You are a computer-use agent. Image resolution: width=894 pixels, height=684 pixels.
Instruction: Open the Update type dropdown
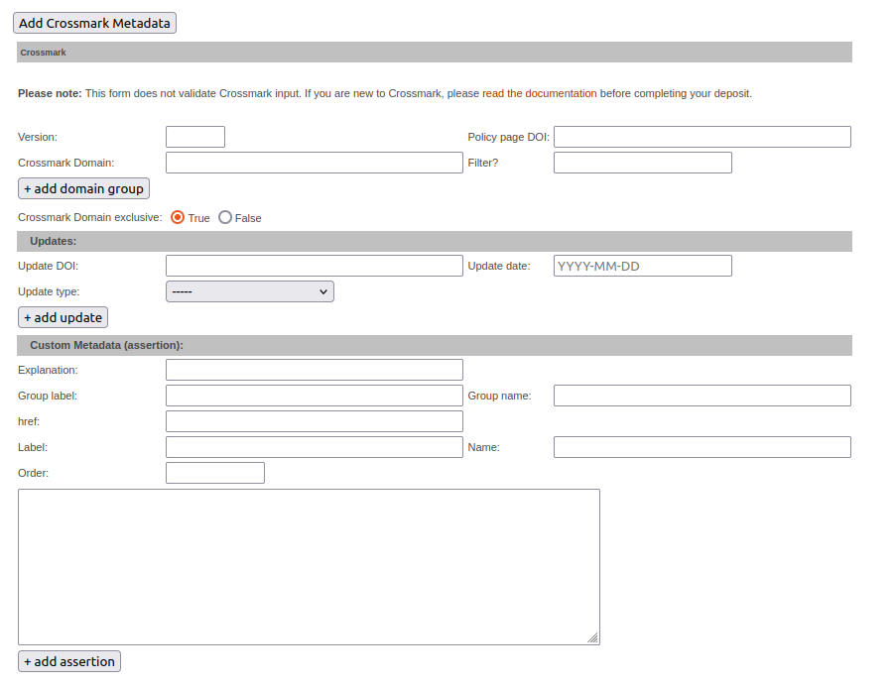(249, 290)
